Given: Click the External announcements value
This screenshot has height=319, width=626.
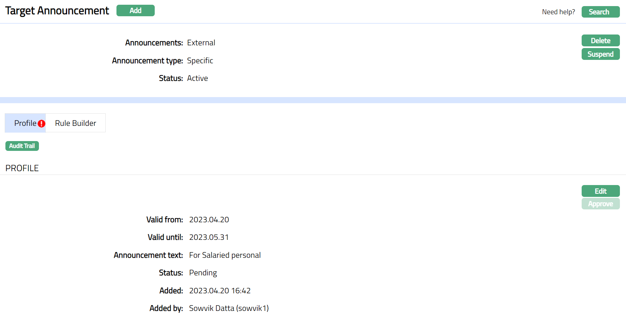Looking at the screenshot, I should (x=201, y=43).
